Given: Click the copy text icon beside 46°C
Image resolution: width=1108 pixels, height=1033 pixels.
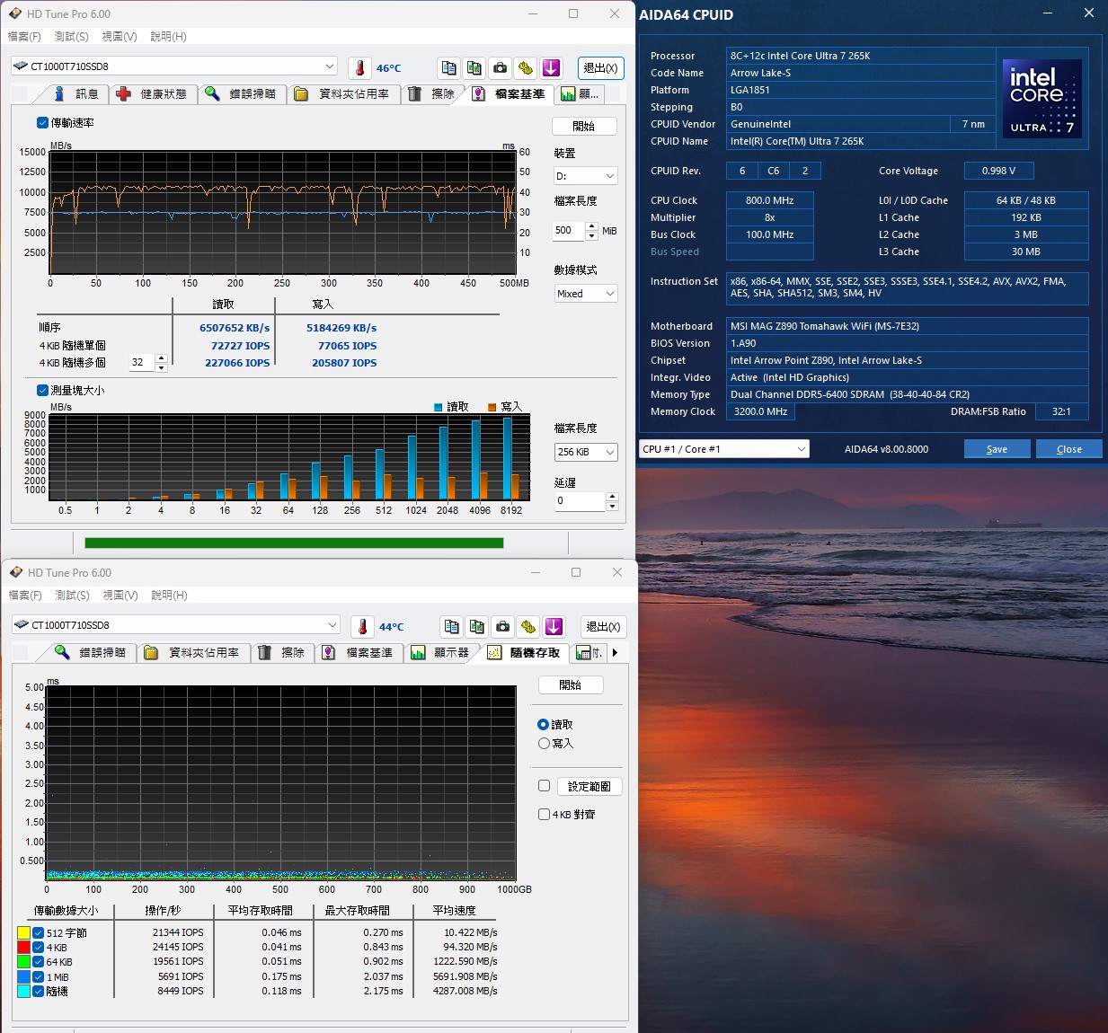Looking at the screenshot, I should click(448, 68).
